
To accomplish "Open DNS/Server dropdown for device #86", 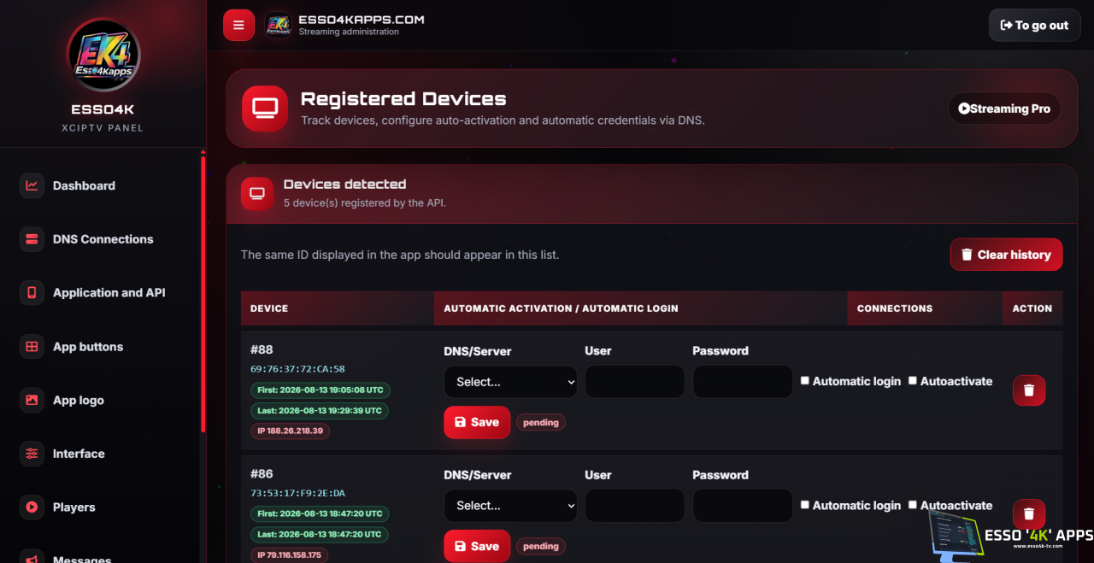I will tap(510, 506).
